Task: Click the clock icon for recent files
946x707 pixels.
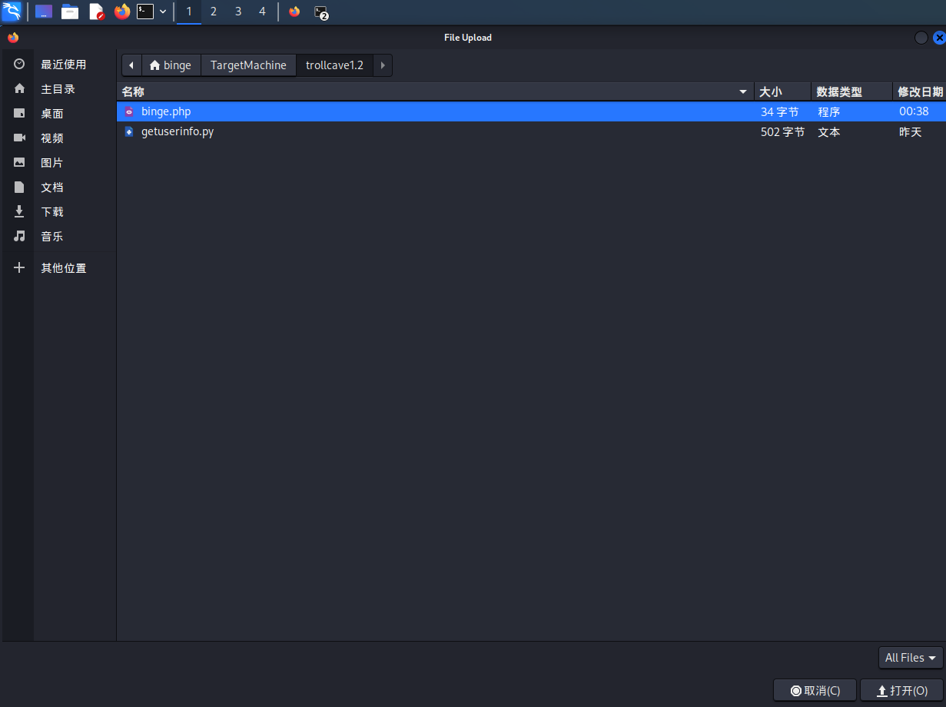Action: pyautogui.click(x=19, y=65)
